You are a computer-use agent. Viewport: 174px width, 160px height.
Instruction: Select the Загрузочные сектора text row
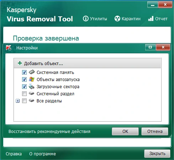point(58,87)
